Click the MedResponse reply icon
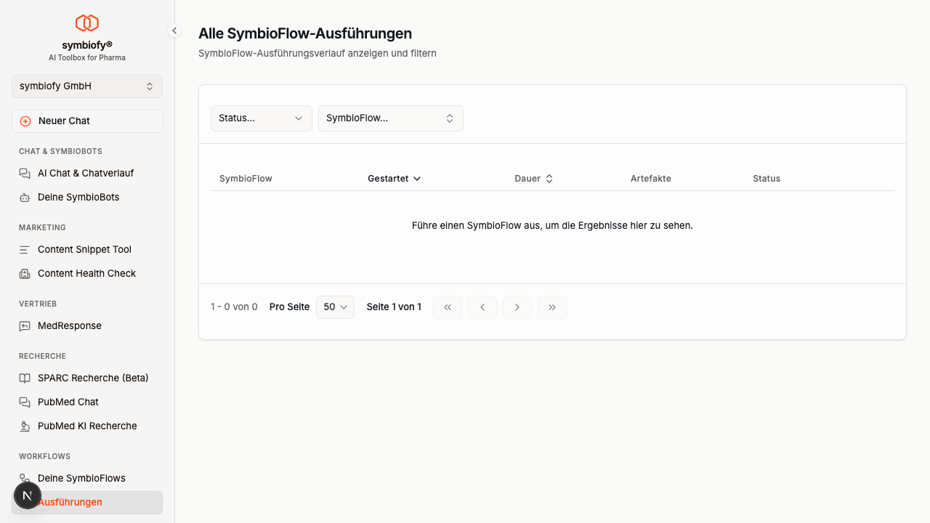The width and height of the screenshot is (930, 523). 25,326
